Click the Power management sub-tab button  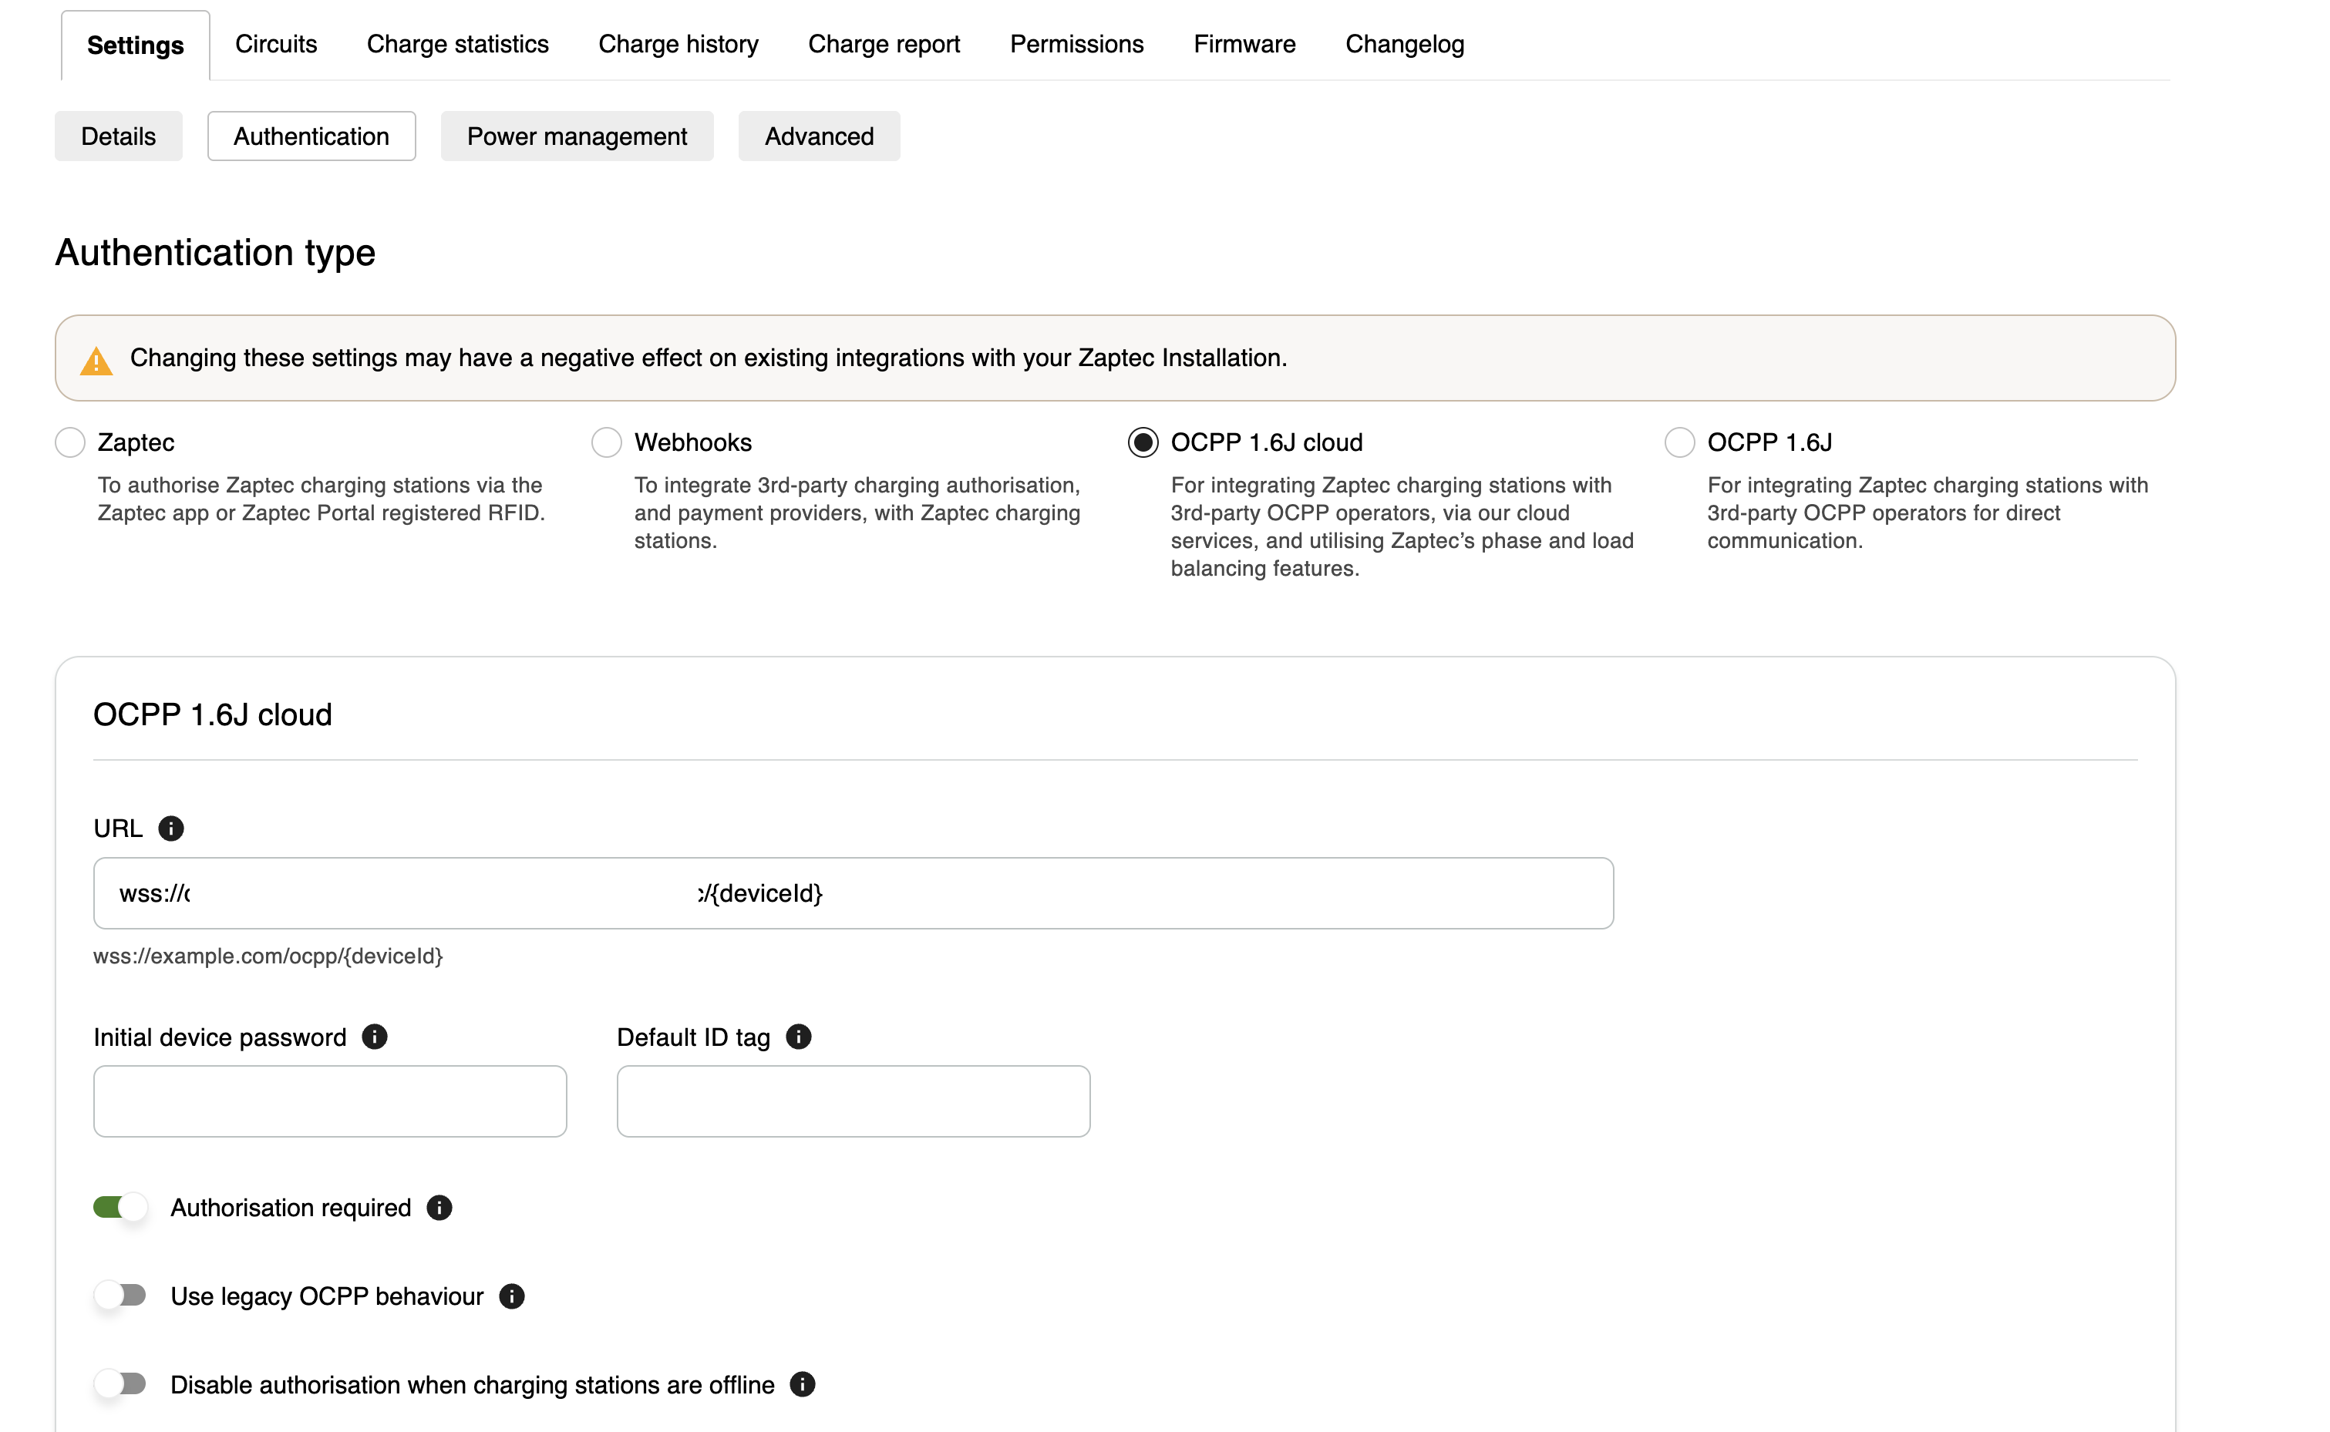[577, 136]
